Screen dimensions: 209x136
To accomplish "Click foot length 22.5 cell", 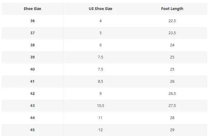I will [172, 21].
